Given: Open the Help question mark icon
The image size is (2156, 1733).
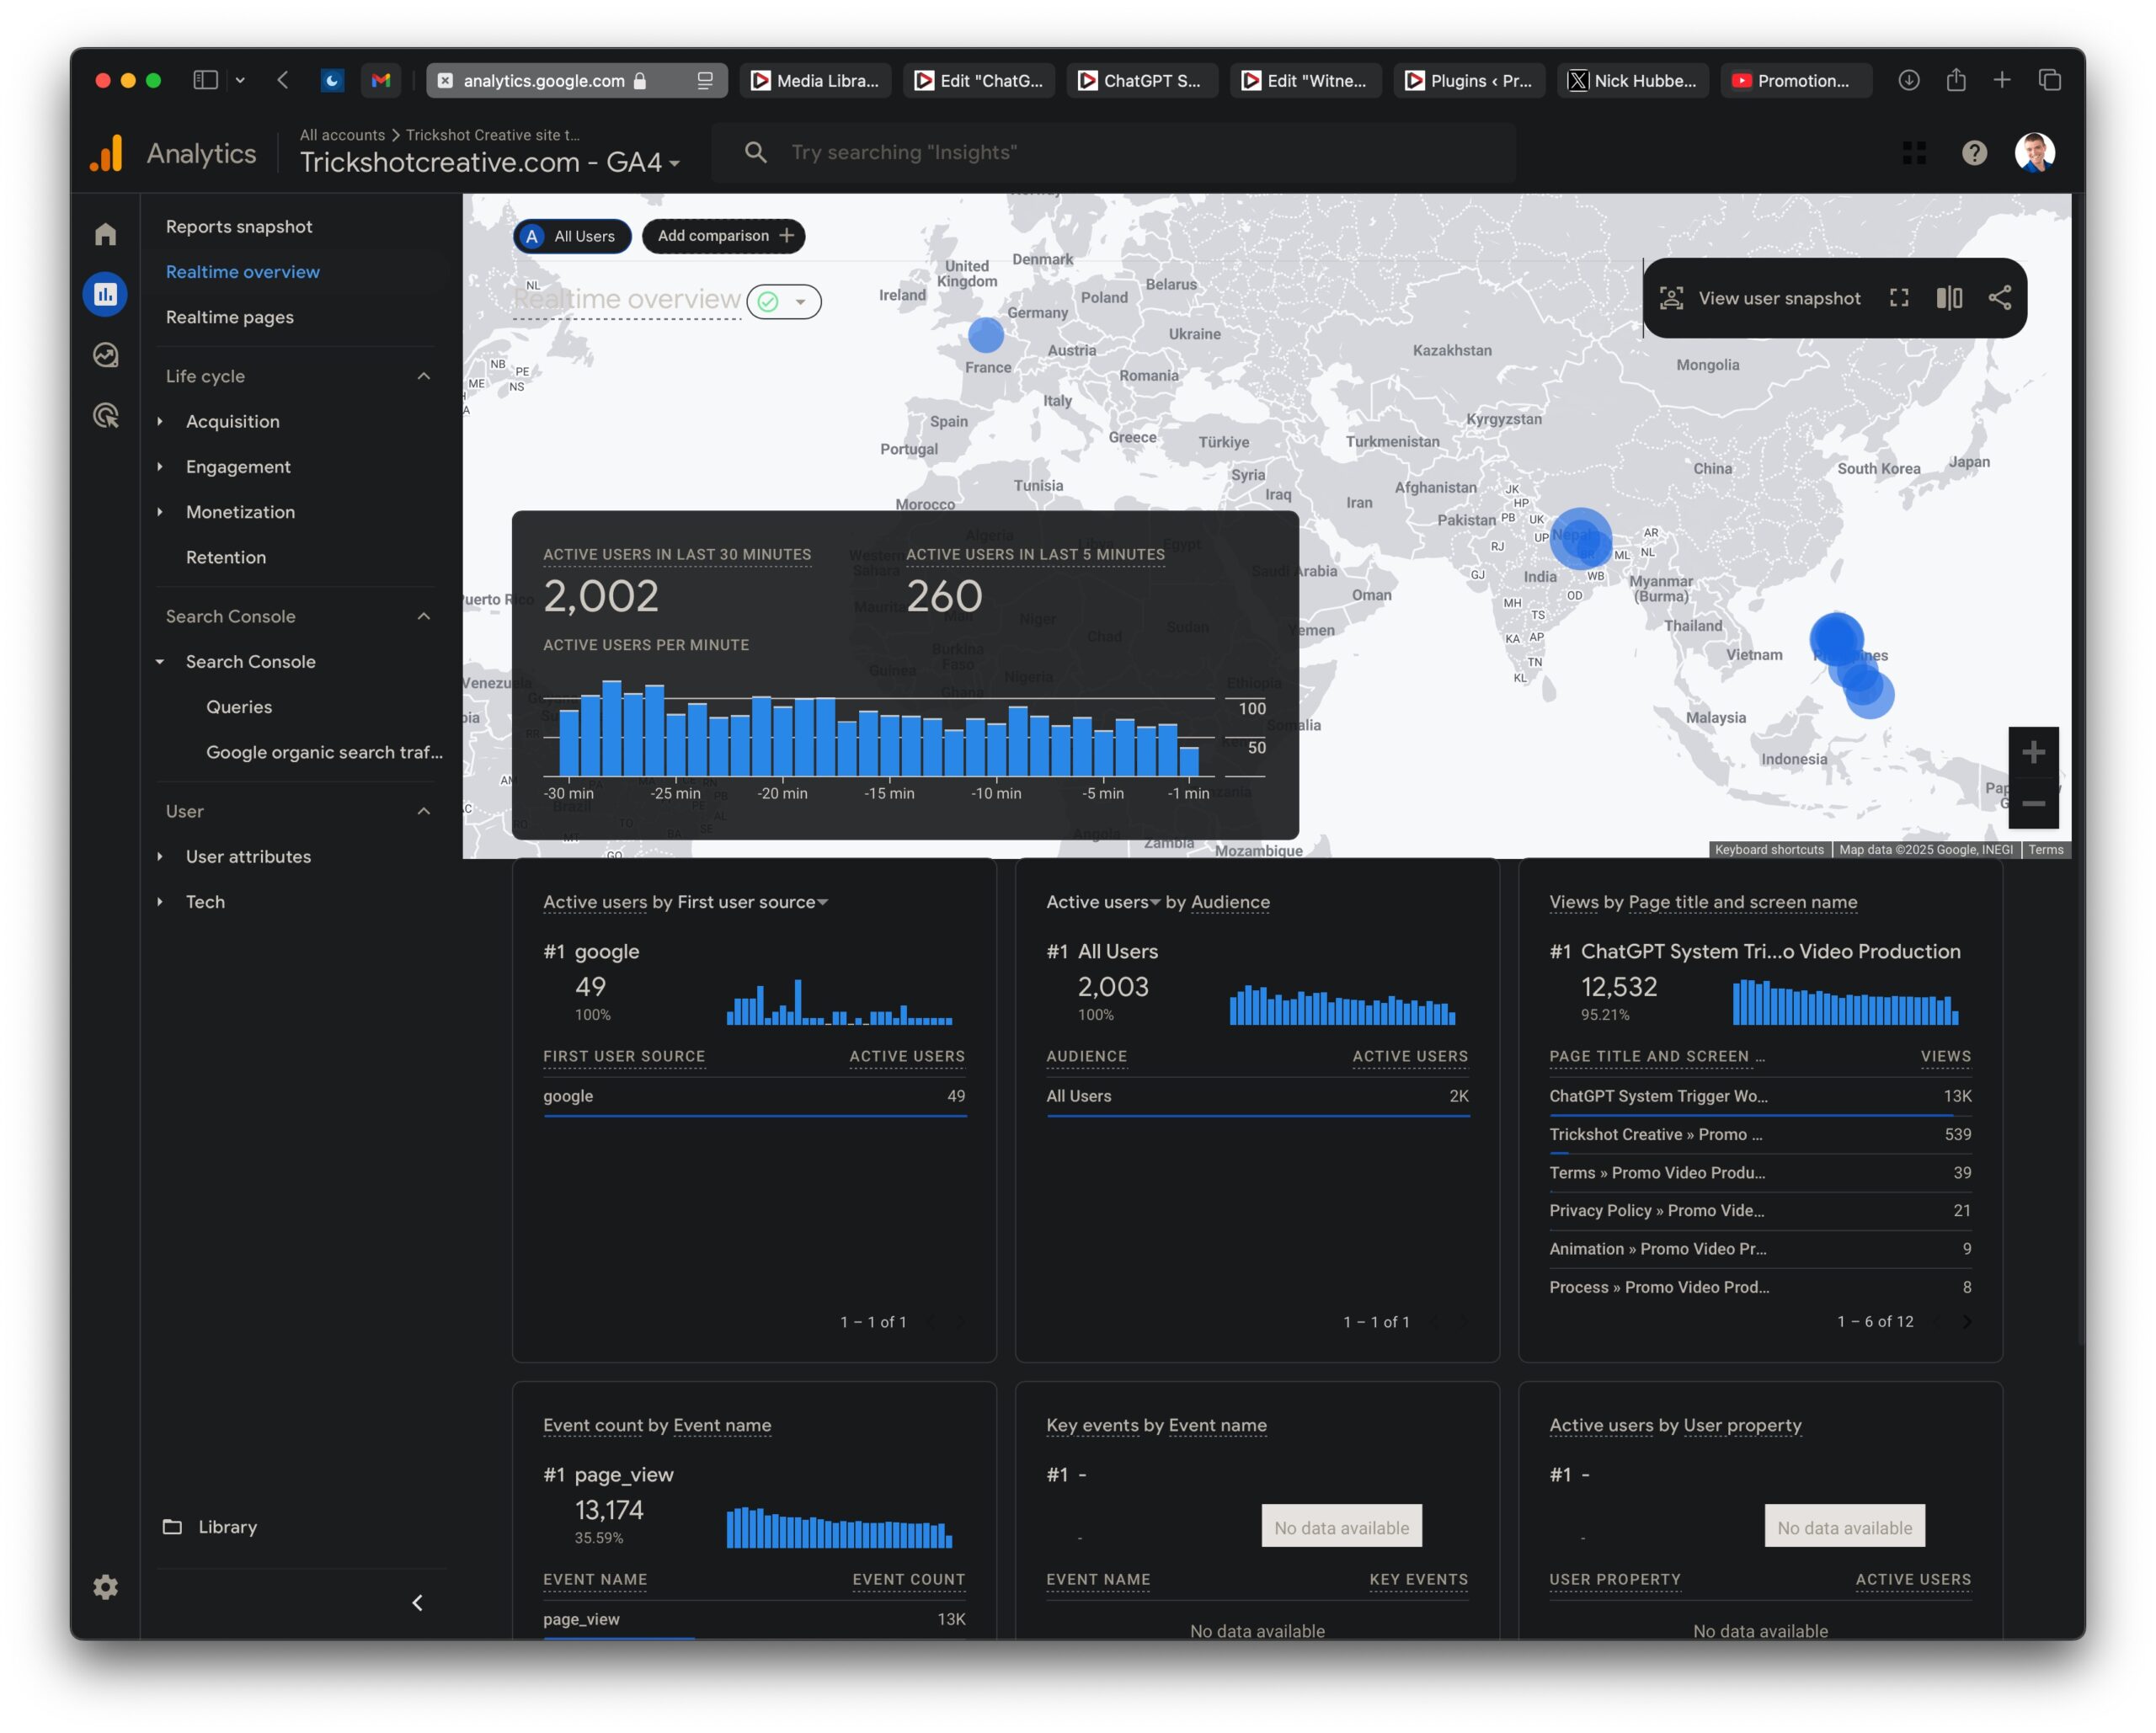Looking at the screenshot, I should 1974,153.
